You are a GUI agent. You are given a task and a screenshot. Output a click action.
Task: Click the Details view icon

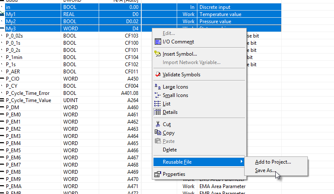click(x=158, y=112)
